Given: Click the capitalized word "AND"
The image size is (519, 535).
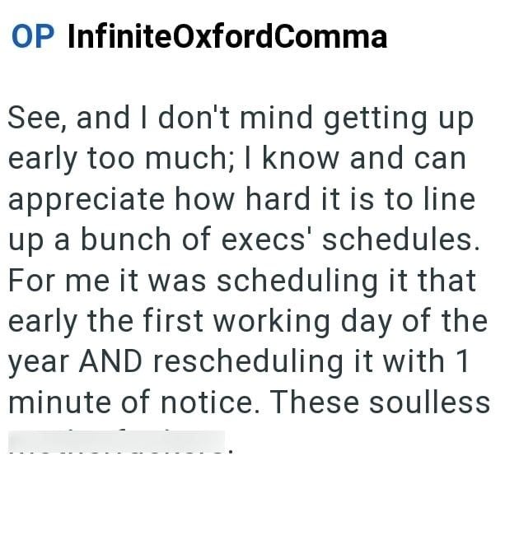Looking at the screenshot, I should 115,362.
